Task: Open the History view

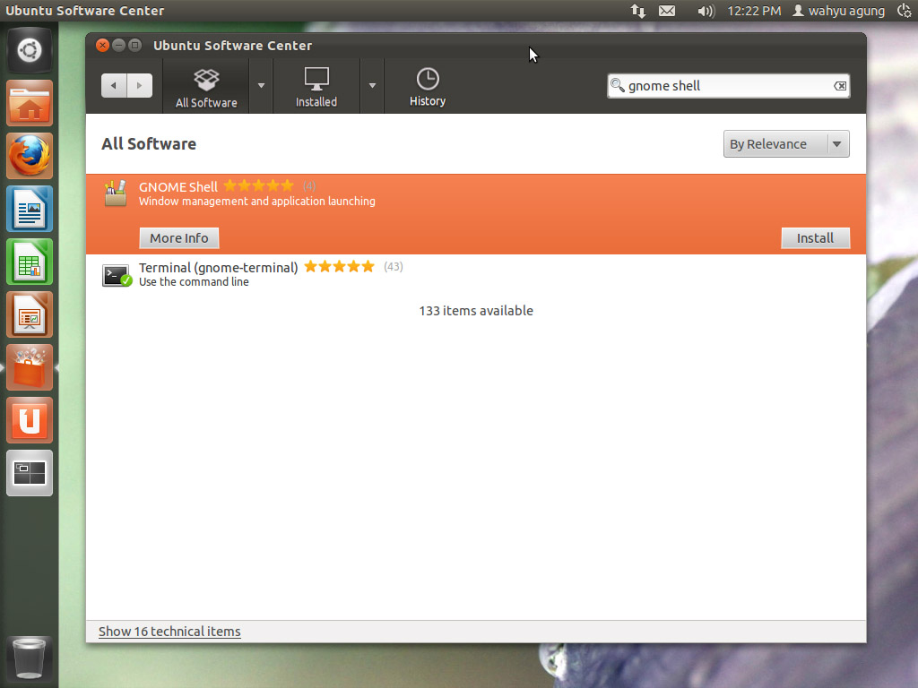Action: pos(427,85)
